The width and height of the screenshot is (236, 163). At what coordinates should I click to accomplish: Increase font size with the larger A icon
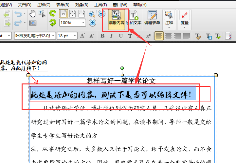coord(82,36)
